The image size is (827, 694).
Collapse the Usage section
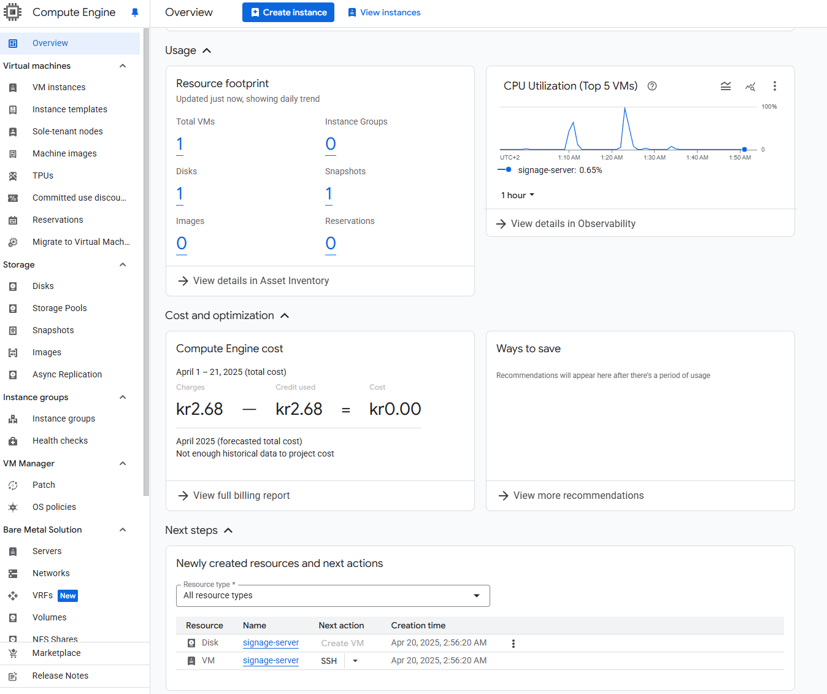click(x=207, y=50)
